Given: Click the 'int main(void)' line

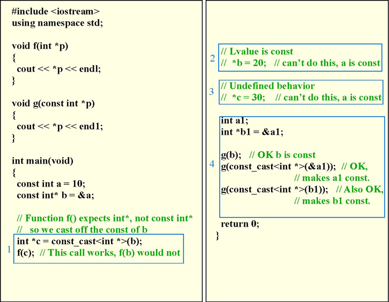Looking at the screenshot, I should [42, 161].
